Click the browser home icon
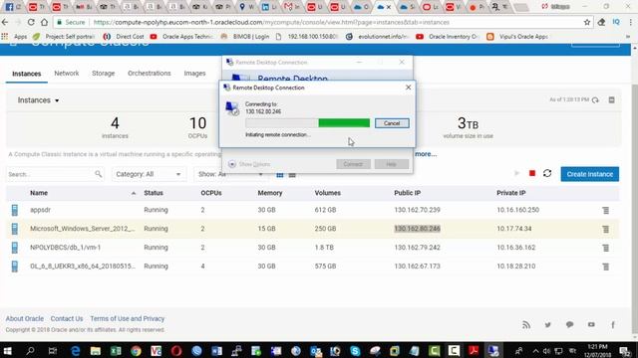The width and height of the screenshot is (638, 358). [44, 22]
